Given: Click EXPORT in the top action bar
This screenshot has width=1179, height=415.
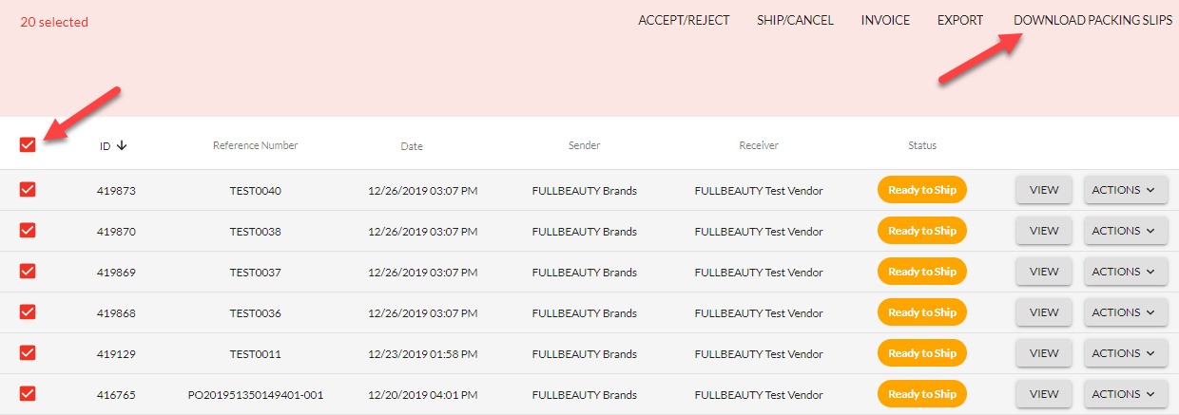Looking at the screenshot, I should tap(960, 21).
